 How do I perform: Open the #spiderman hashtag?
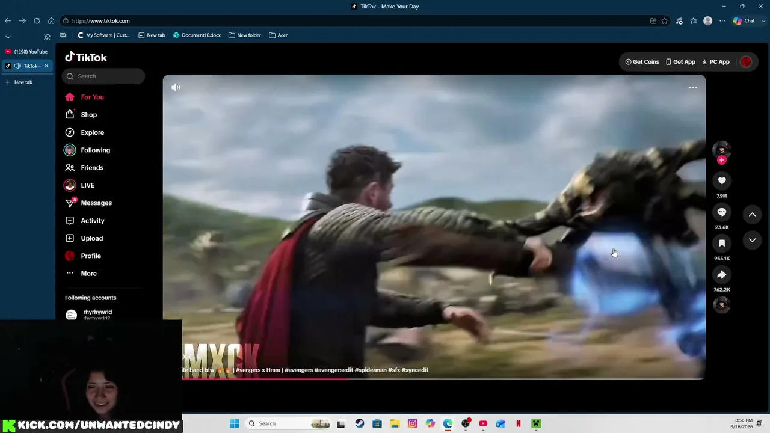point(371,370)
